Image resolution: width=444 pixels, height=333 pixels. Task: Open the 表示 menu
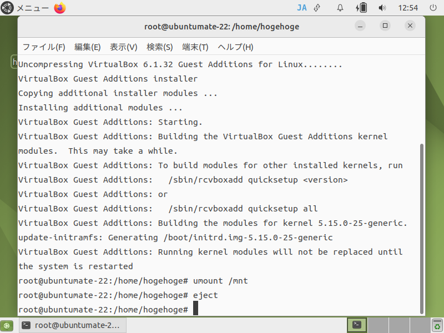pyautogui.click(x=123, y=47)
